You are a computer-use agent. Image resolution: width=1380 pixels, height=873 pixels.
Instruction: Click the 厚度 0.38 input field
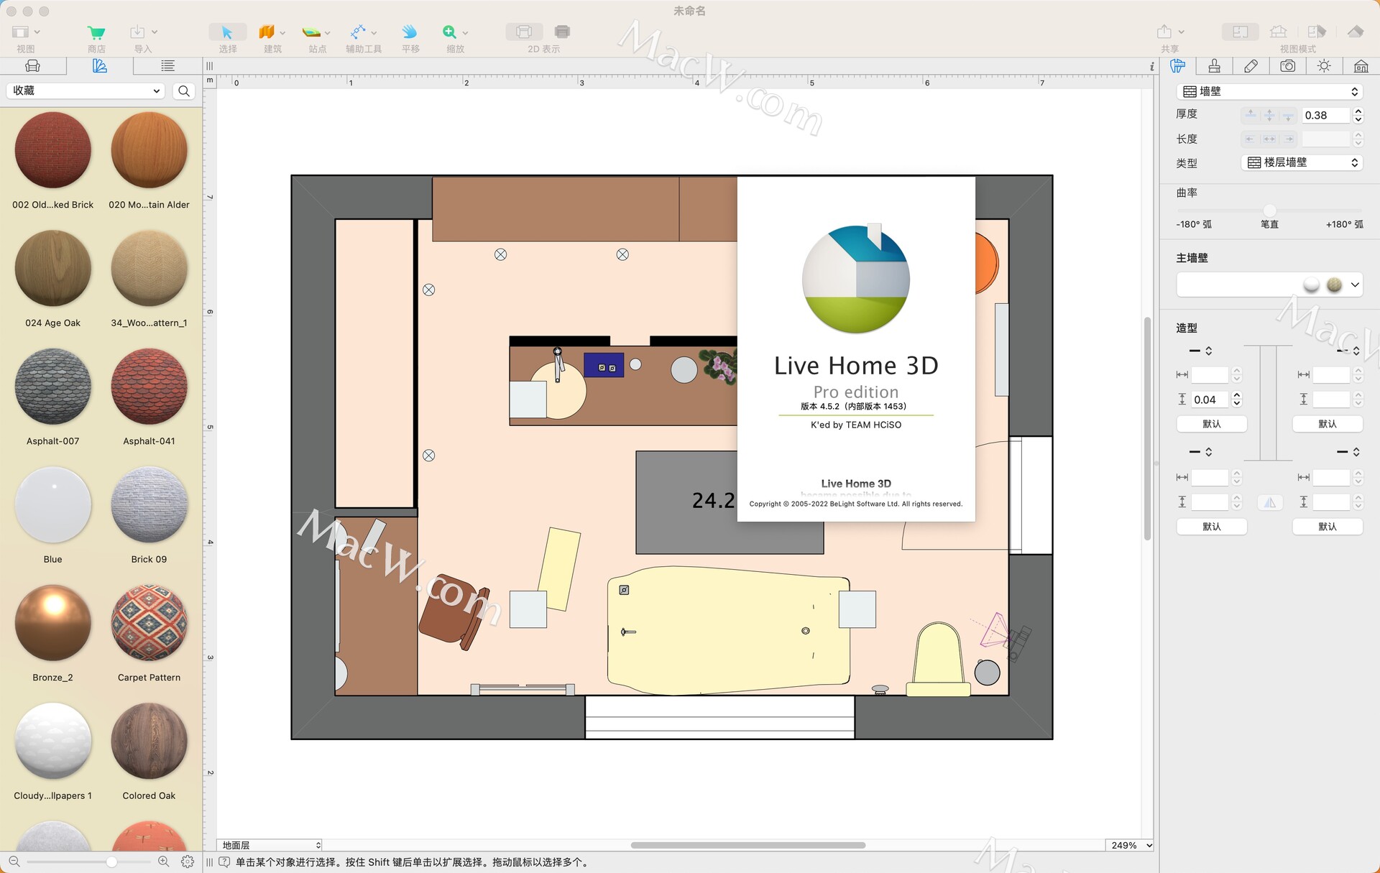1326,115
